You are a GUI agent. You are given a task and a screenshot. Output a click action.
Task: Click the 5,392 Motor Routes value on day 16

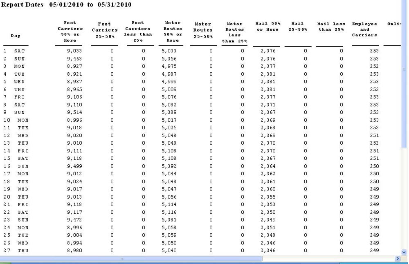tap(169, 166)
